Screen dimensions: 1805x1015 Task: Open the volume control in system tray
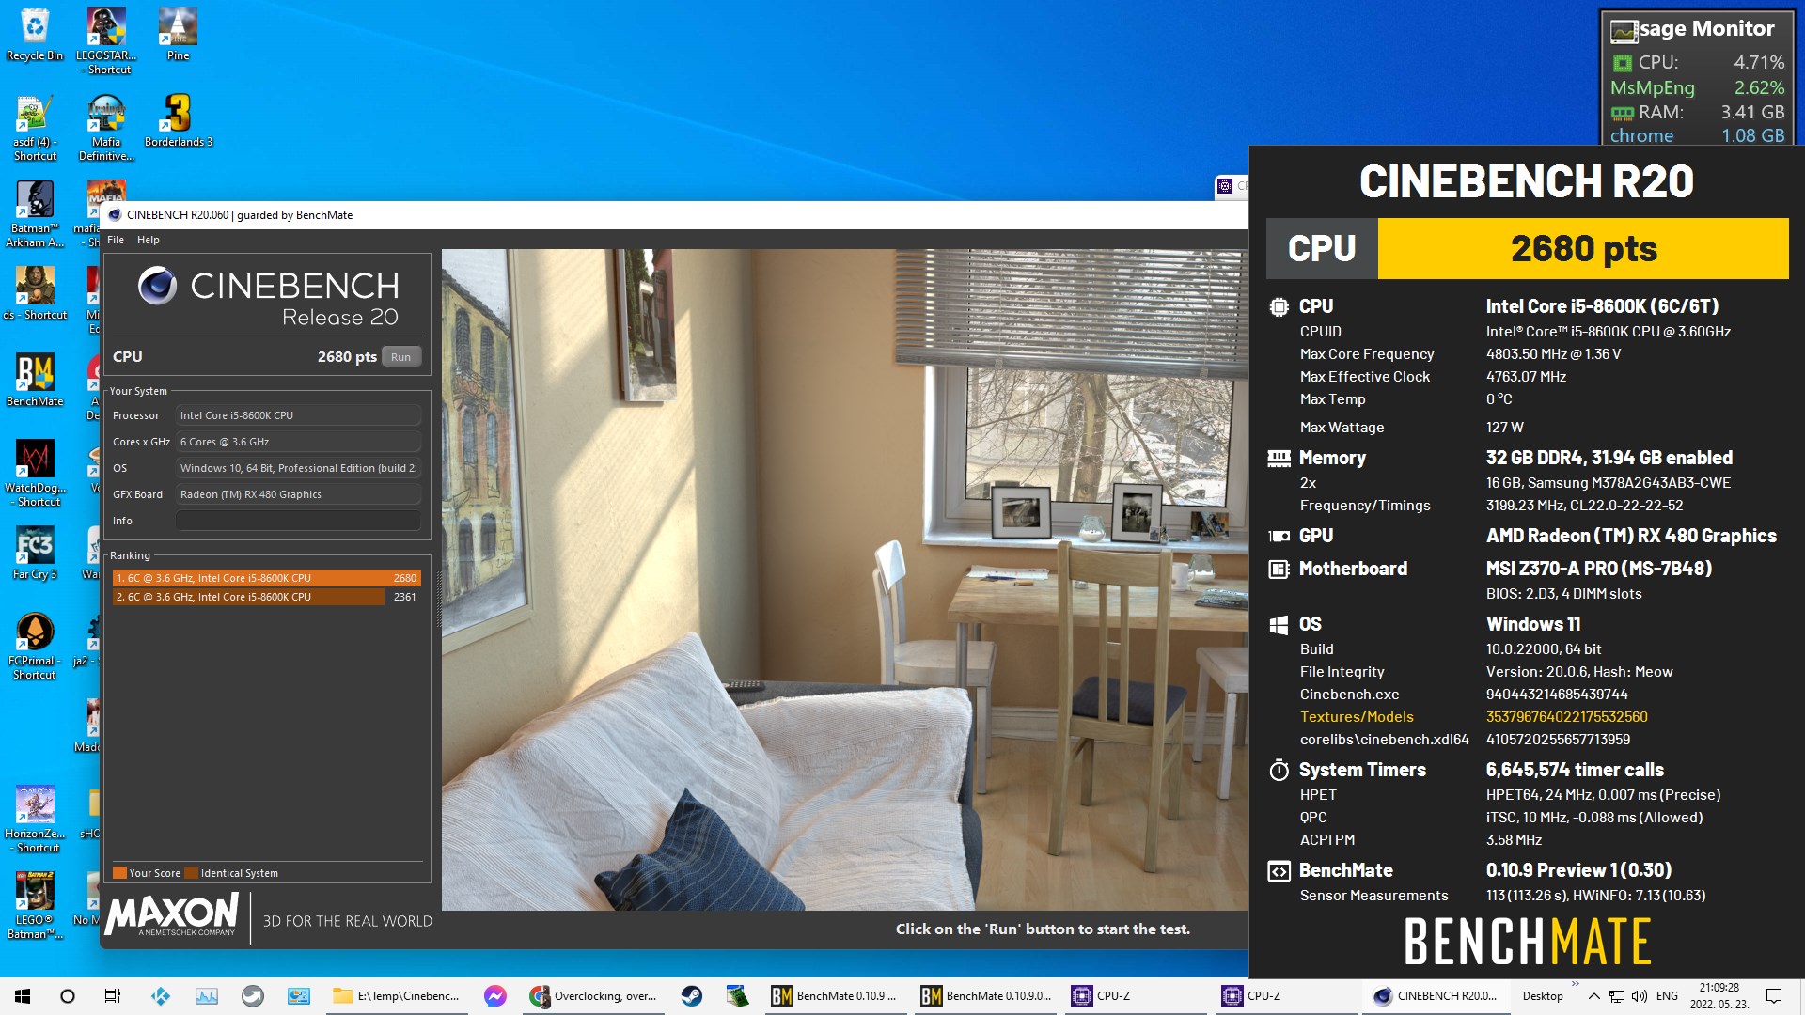pyautogui.click(x=1640, y=996)
